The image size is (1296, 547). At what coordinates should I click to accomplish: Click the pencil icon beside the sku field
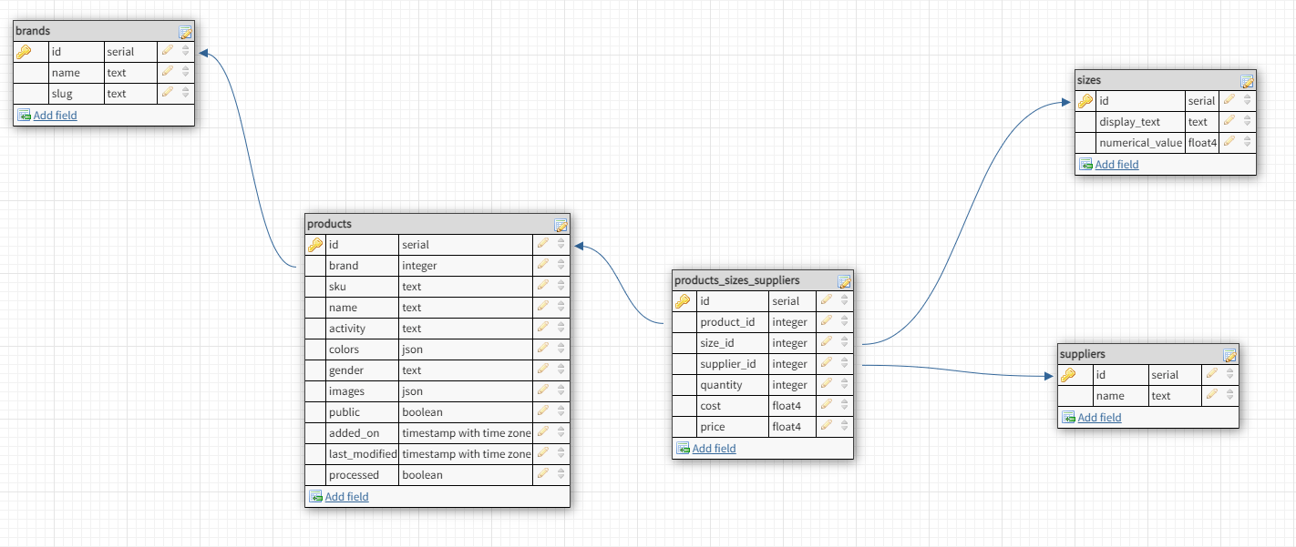click(544, 286)
